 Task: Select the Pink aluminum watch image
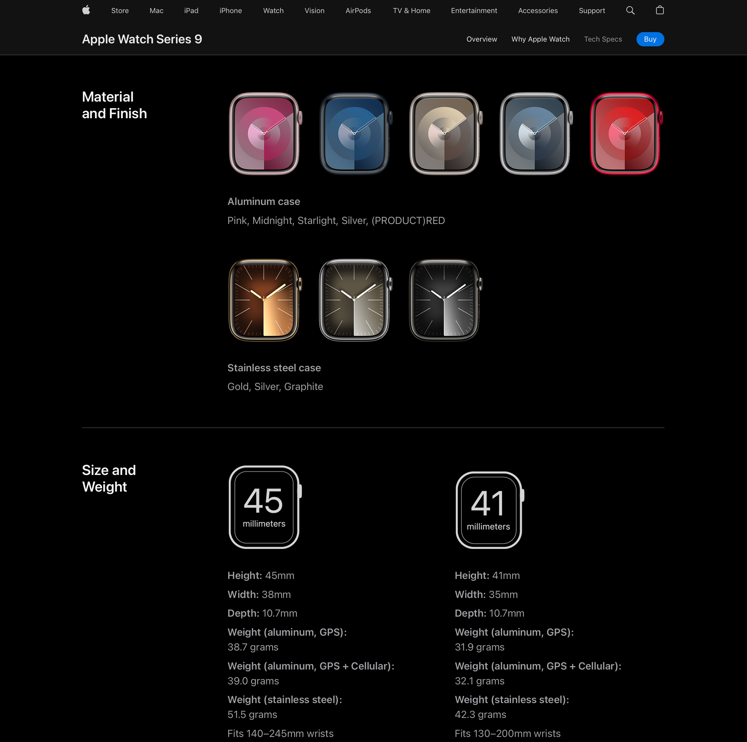click(265, 134)
